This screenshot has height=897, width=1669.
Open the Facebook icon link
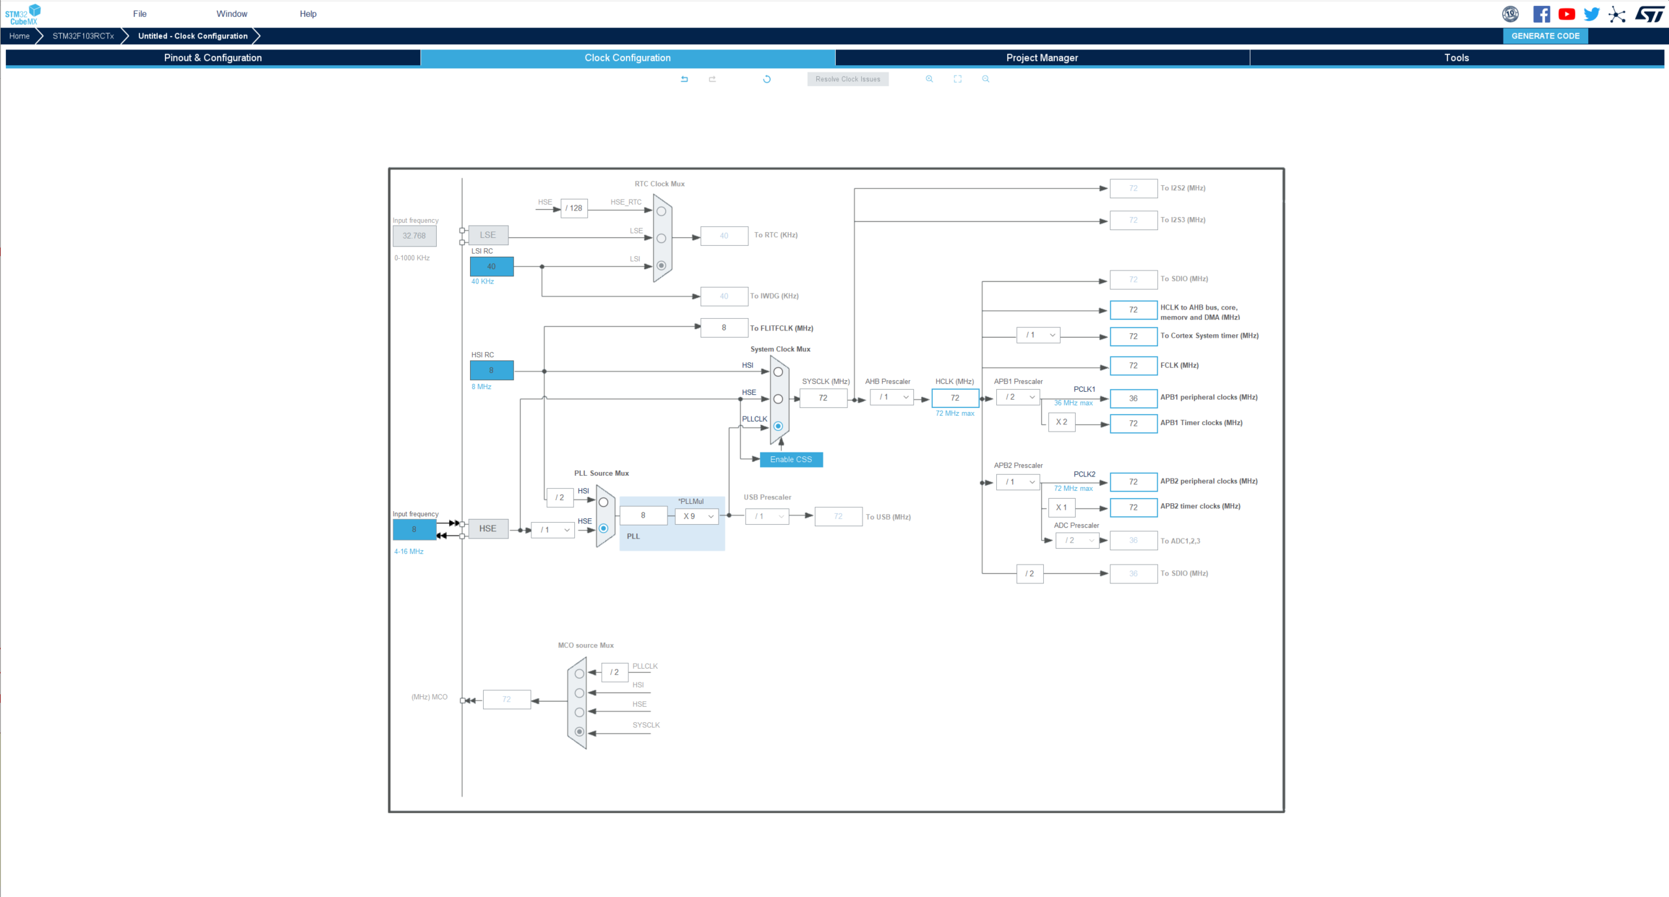point(1542,14)
